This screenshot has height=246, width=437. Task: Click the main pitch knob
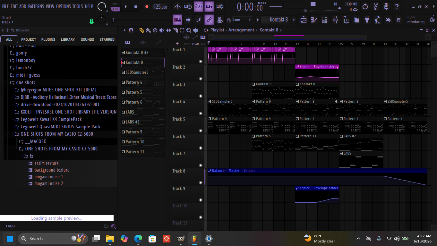[x=102, y=20]
